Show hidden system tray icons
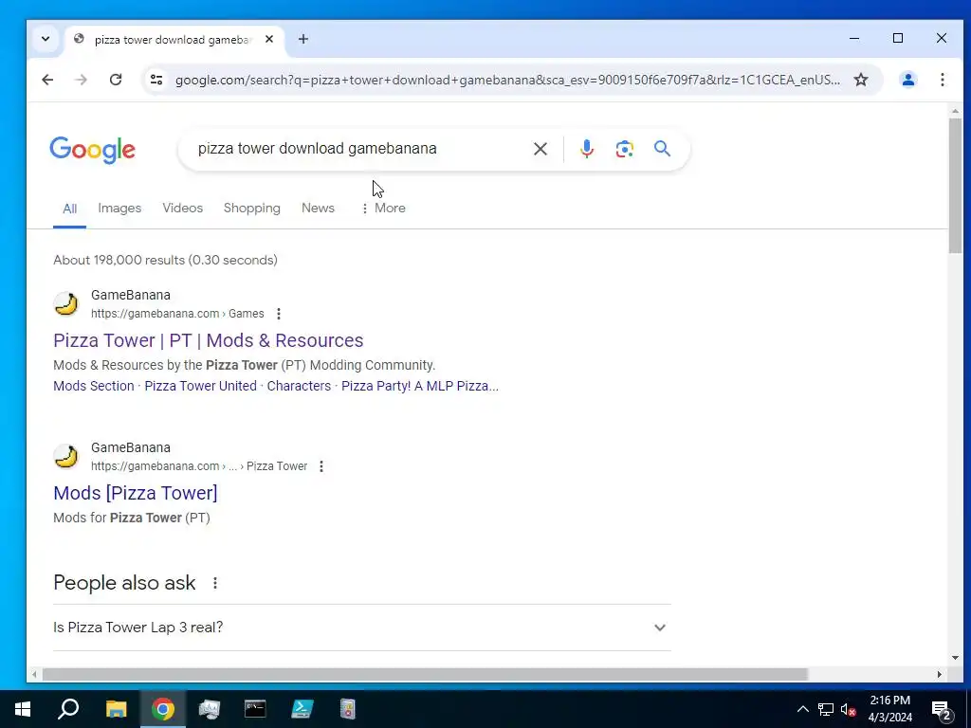 [x=802, y=709]
